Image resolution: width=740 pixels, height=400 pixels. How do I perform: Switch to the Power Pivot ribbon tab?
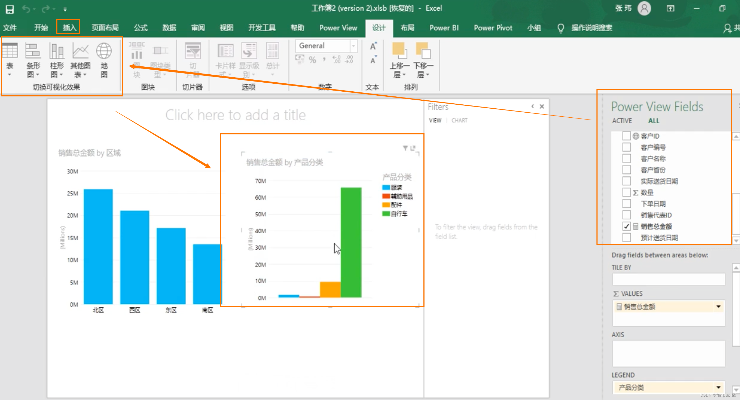(493, 28)
